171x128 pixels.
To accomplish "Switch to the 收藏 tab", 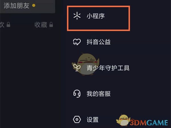I will (x=41, y=25).
